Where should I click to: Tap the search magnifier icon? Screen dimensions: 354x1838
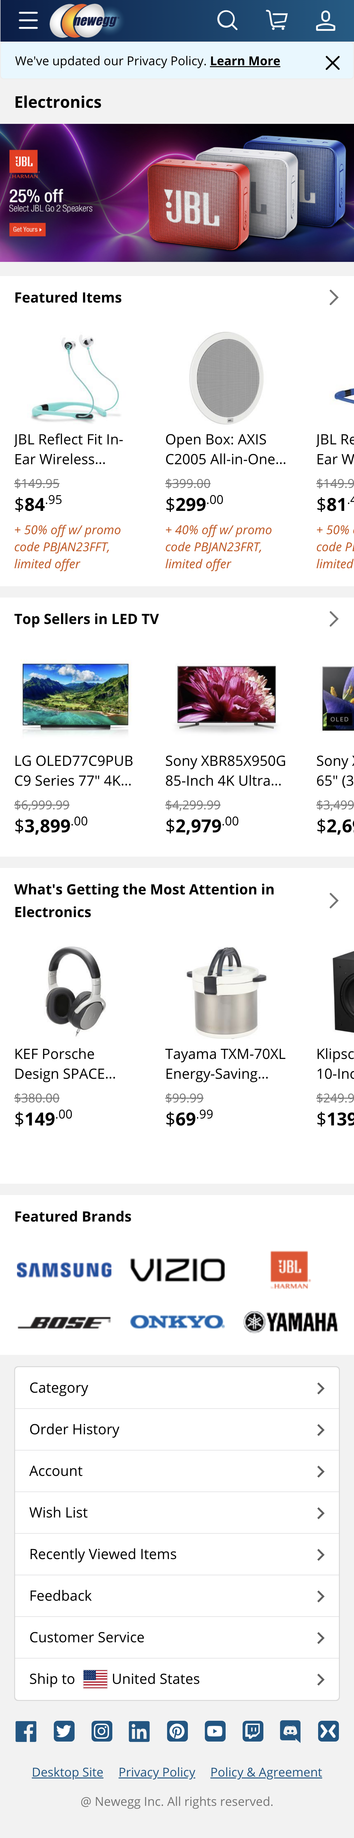point(227,21)
